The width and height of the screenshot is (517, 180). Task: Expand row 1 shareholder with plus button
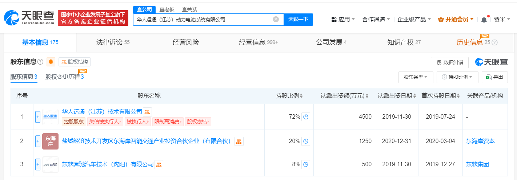pyautogui.click(x=38, y=117)
